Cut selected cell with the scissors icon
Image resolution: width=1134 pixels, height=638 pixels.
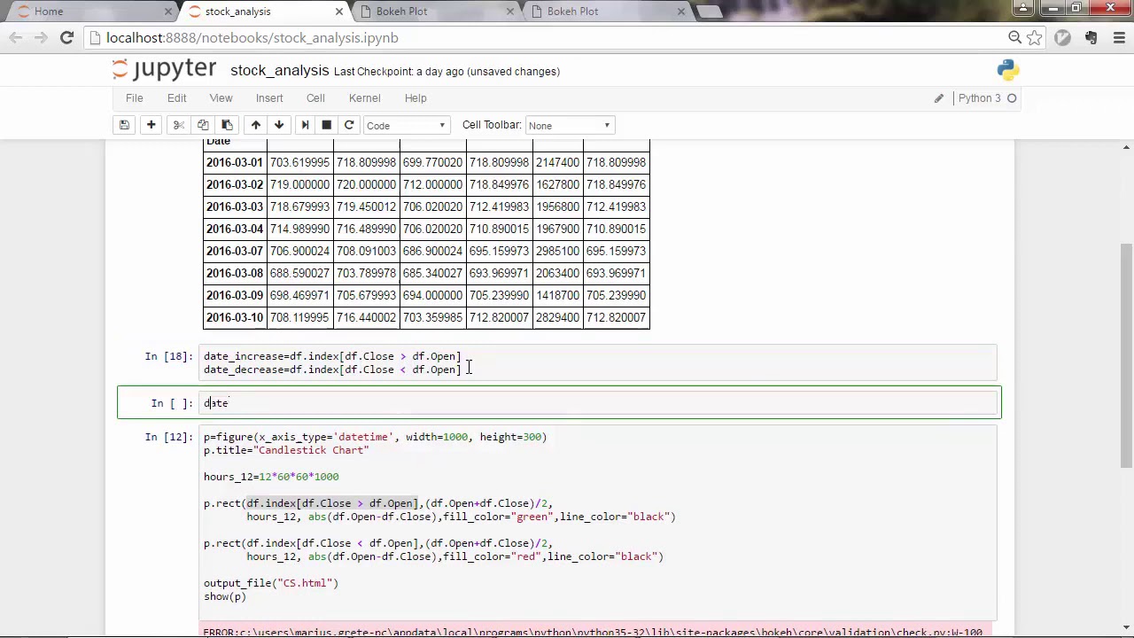point(178,125)
